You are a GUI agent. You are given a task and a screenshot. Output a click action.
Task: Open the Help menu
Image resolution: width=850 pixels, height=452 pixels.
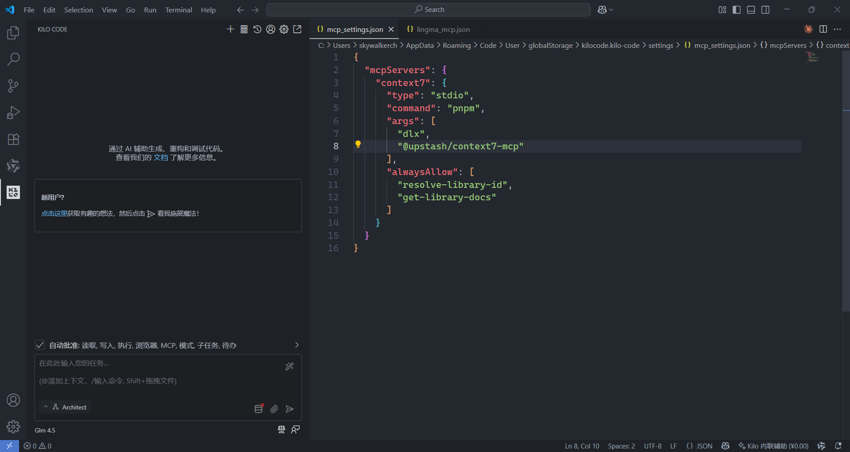[208, 10]
